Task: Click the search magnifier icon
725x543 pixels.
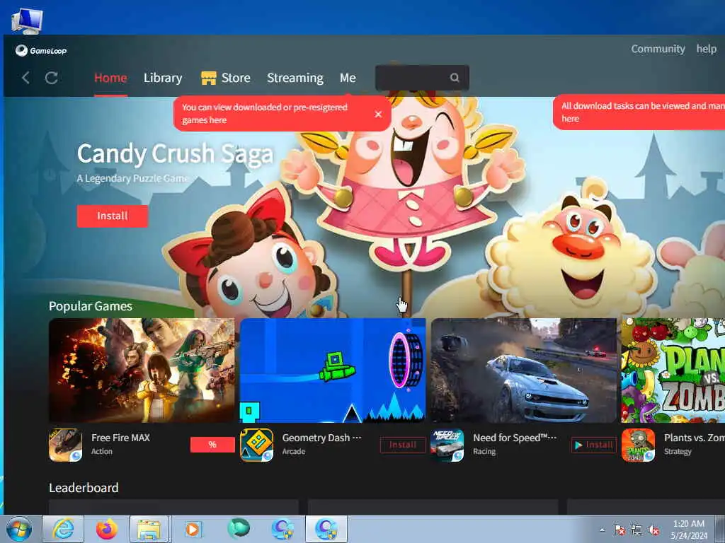Action: click(x=455, y=78)
